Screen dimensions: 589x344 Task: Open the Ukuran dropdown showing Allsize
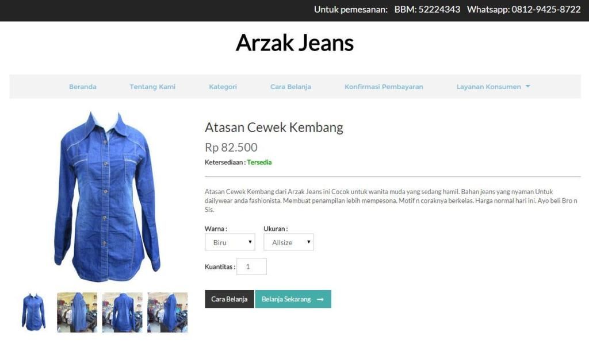click(289, 242)
